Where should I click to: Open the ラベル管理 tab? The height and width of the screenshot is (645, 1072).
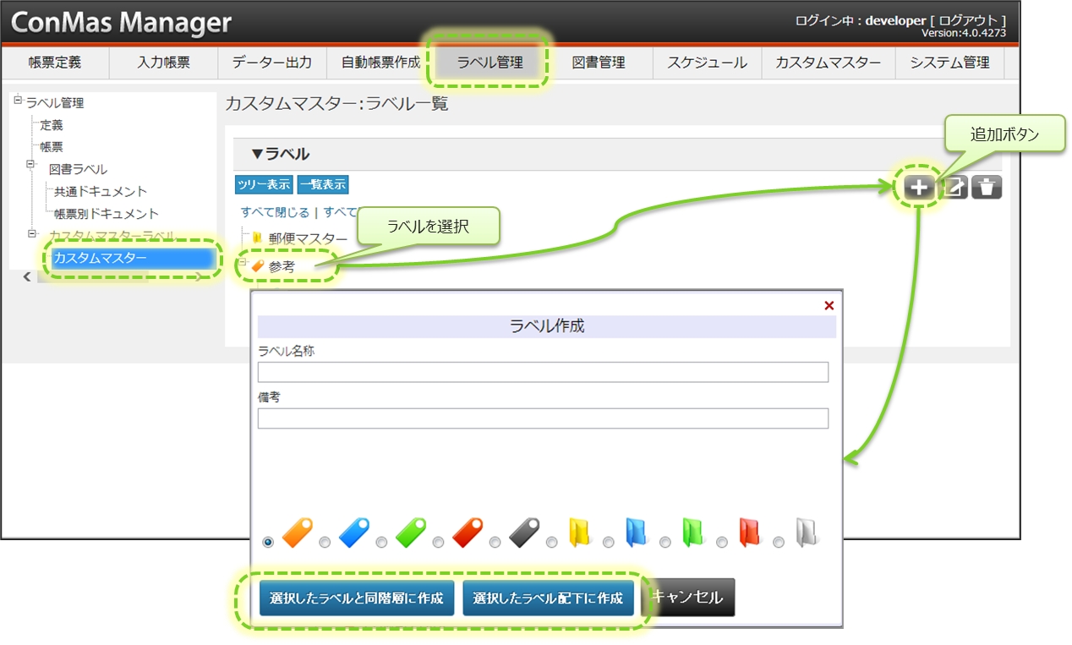click(x=490, y=63)
